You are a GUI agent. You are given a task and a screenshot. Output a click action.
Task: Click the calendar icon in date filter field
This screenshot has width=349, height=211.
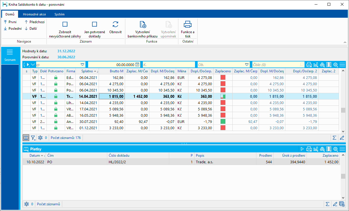[x=137, y=65]
